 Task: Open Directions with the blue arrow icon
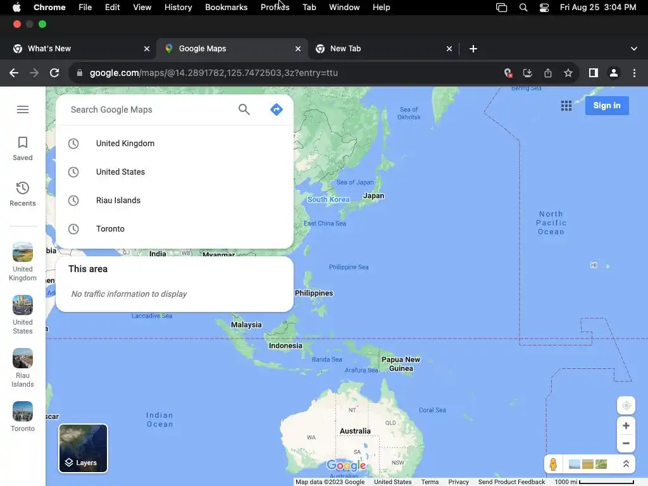277,109
